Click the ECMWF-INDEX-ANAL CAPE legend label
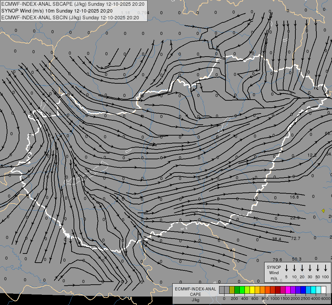Screen dimensions: 332x305 (195, 291)
